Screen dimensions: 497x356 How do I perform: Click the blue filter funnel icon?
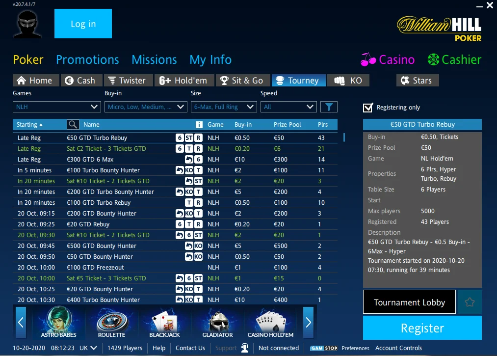[329, 107]
